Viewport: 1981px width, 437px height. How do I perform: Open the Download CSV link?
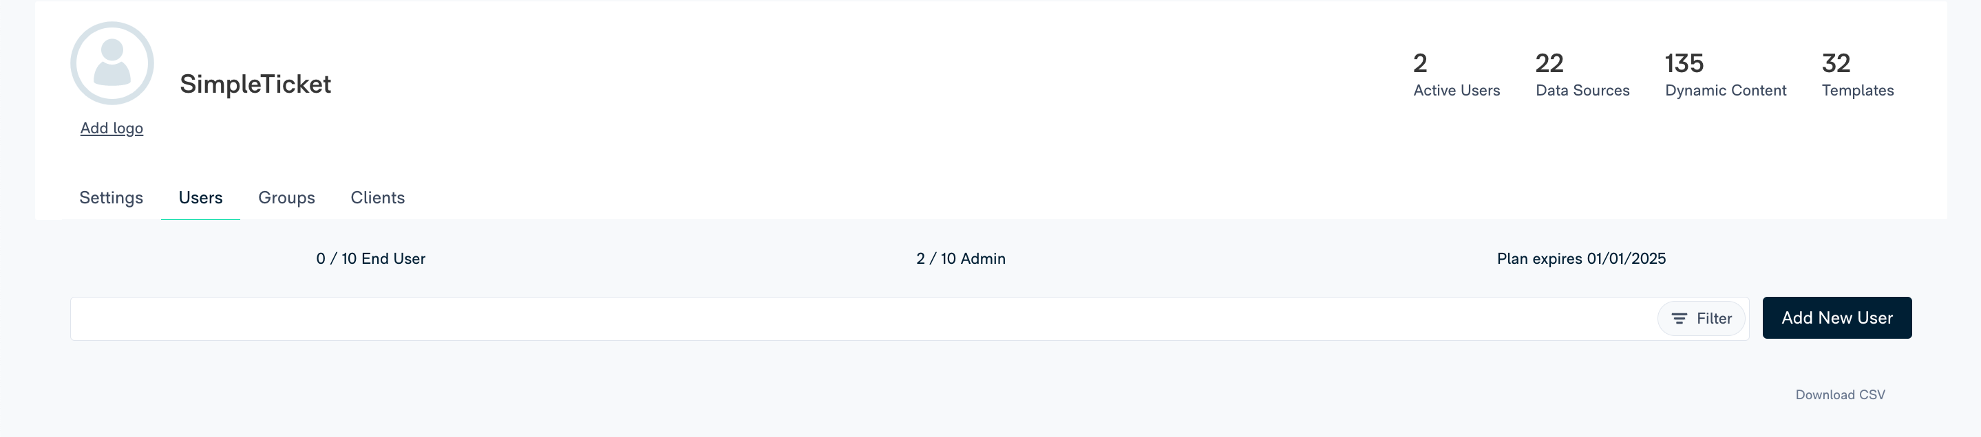[1841, 394]
